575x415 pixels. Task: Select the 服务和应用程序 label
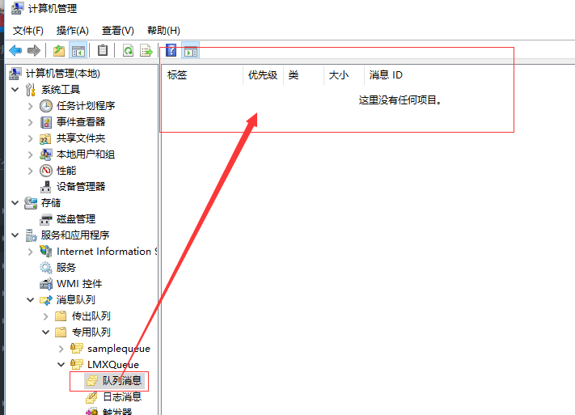tap(75, 235)
